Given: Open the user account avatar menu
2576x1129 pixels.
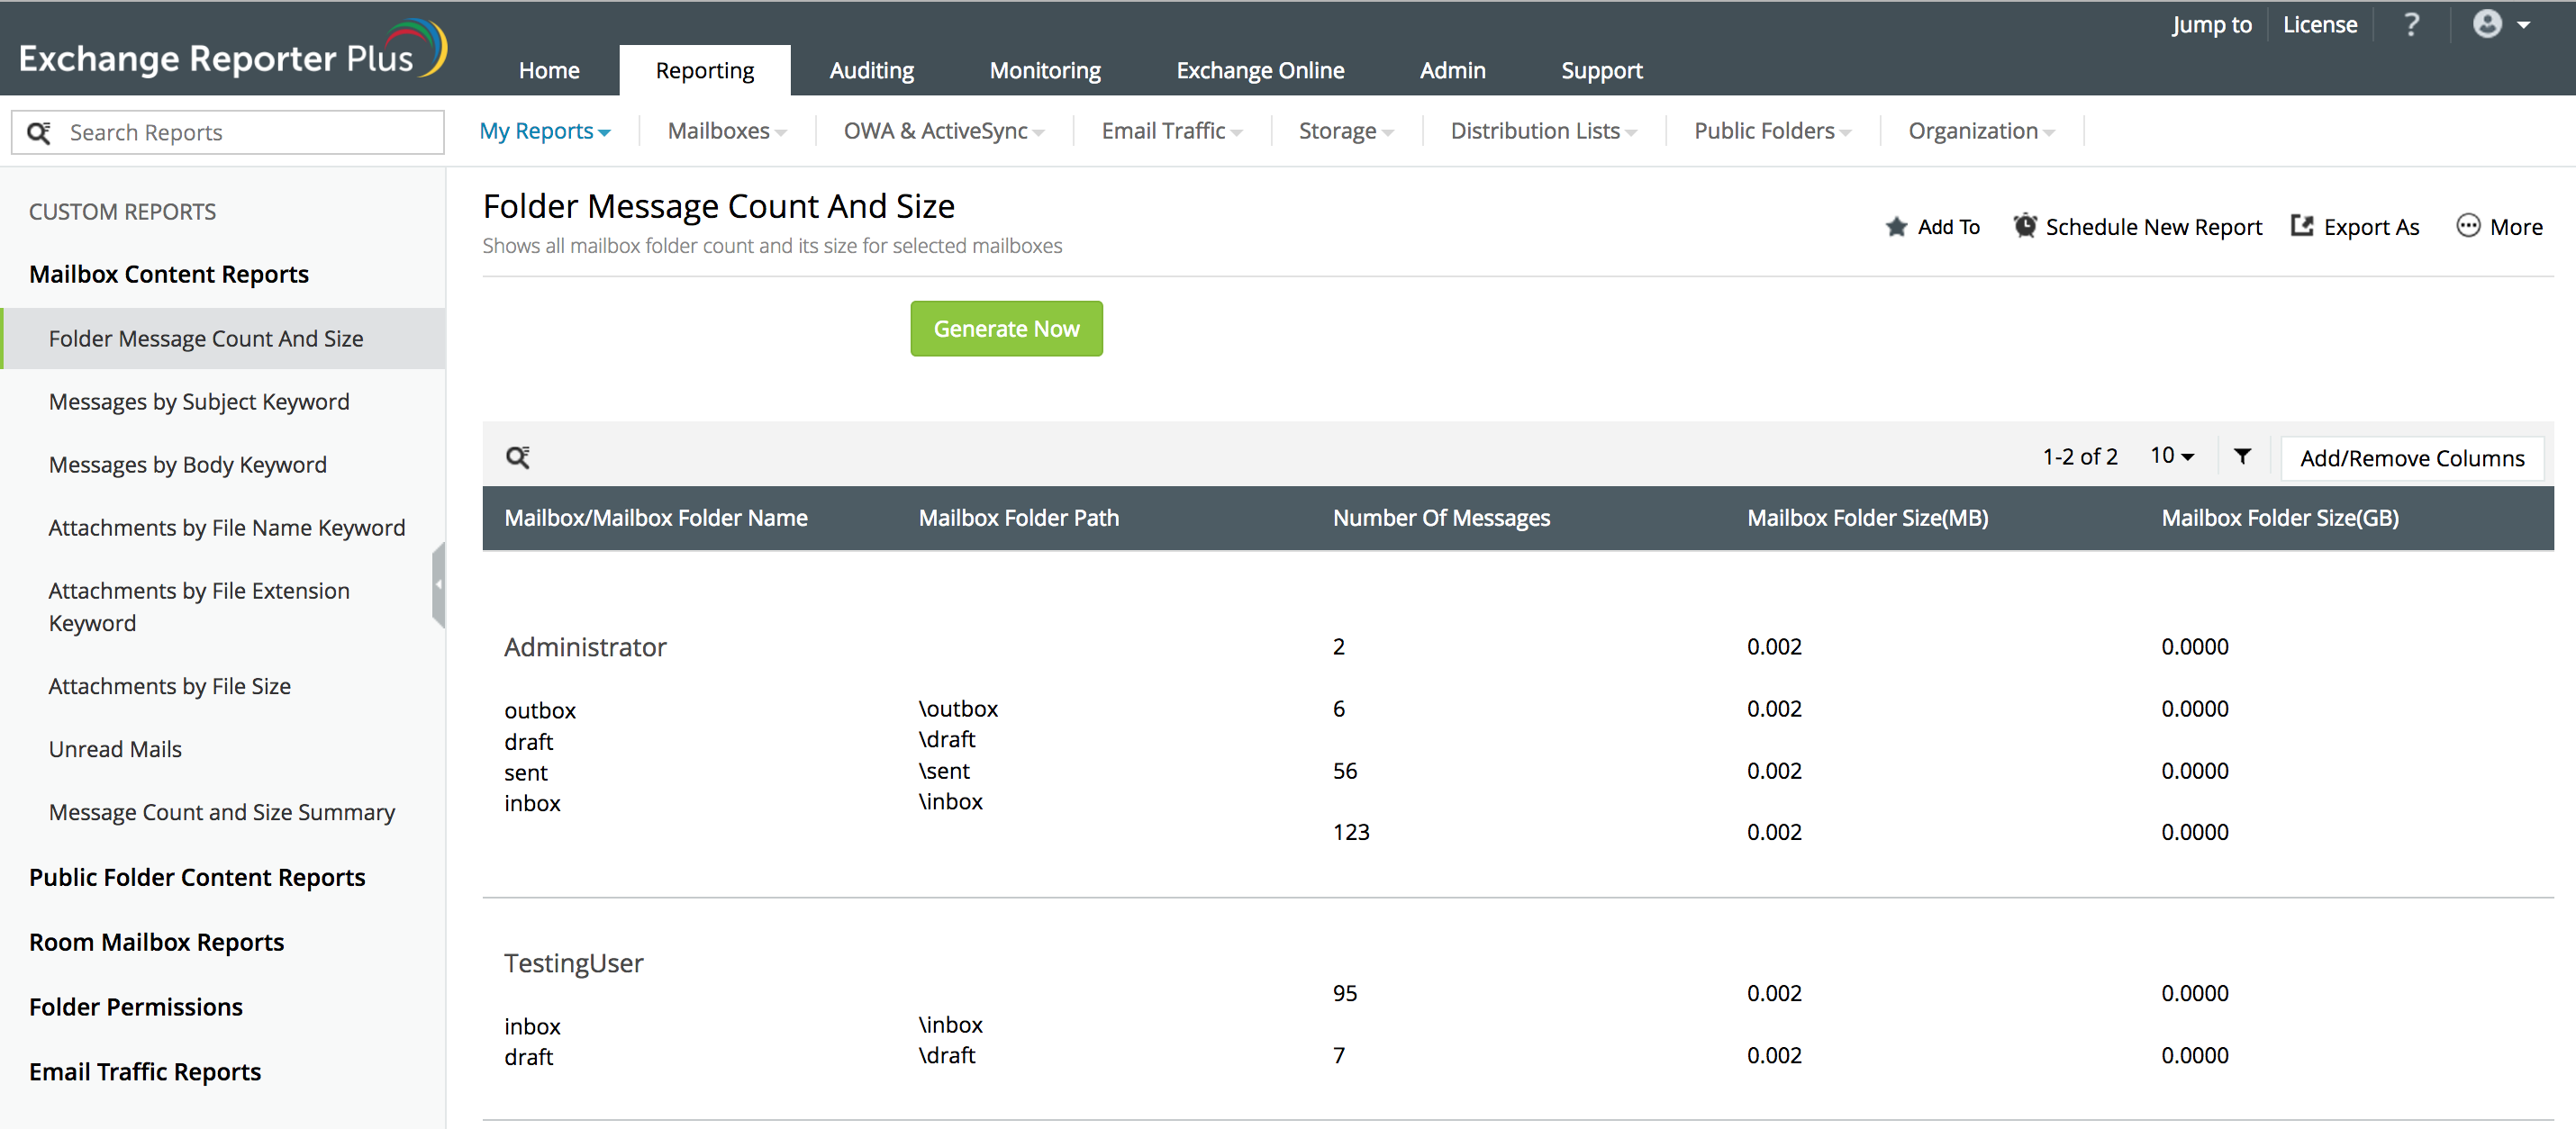Looking at the screenshot, I should (x=2487, y=24).
